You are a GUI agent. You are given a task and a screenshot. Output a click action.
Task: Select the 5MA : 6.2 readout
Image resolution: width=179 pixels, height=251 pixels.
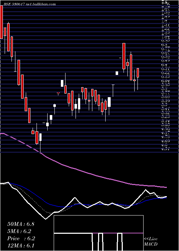point(19,231)
